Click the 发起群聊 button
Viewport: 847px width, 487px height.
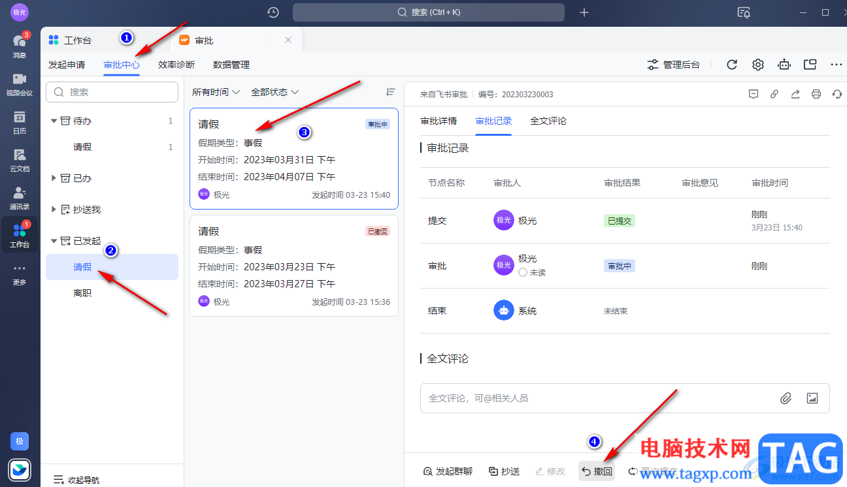[x=448, y=471]
